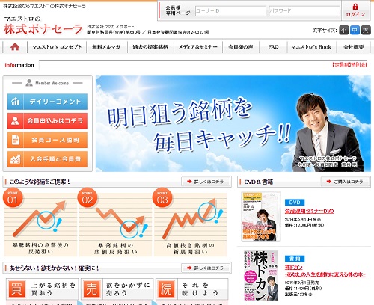Click 2014年6月10日発売 release date text
374x305 pixels.
303,219
